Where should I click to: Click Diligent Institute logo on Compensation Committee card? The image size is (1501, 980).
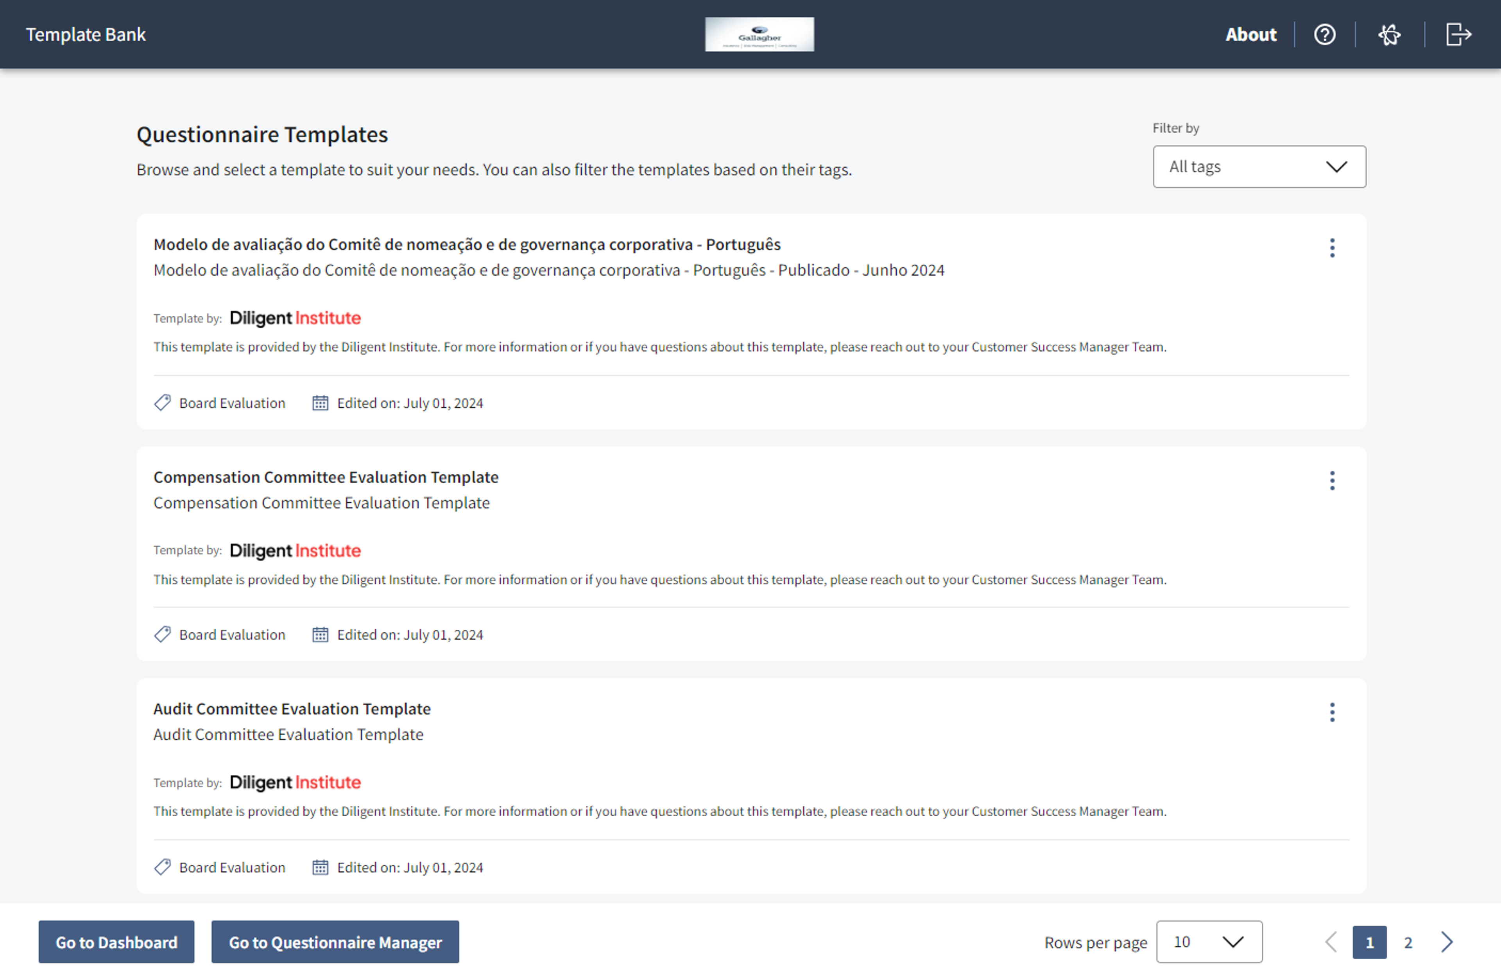pyautogui.click(x=295, y=550)
